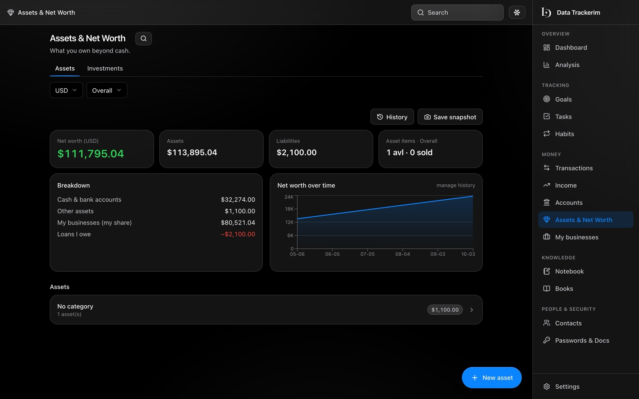Click the Search input field
Viewport: 639px width, 399px height.
[457, 12]
